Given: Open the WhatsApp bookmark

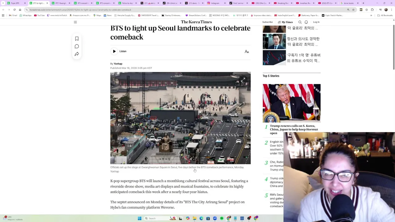Looking at the screenshot, I should click(25, 15).
